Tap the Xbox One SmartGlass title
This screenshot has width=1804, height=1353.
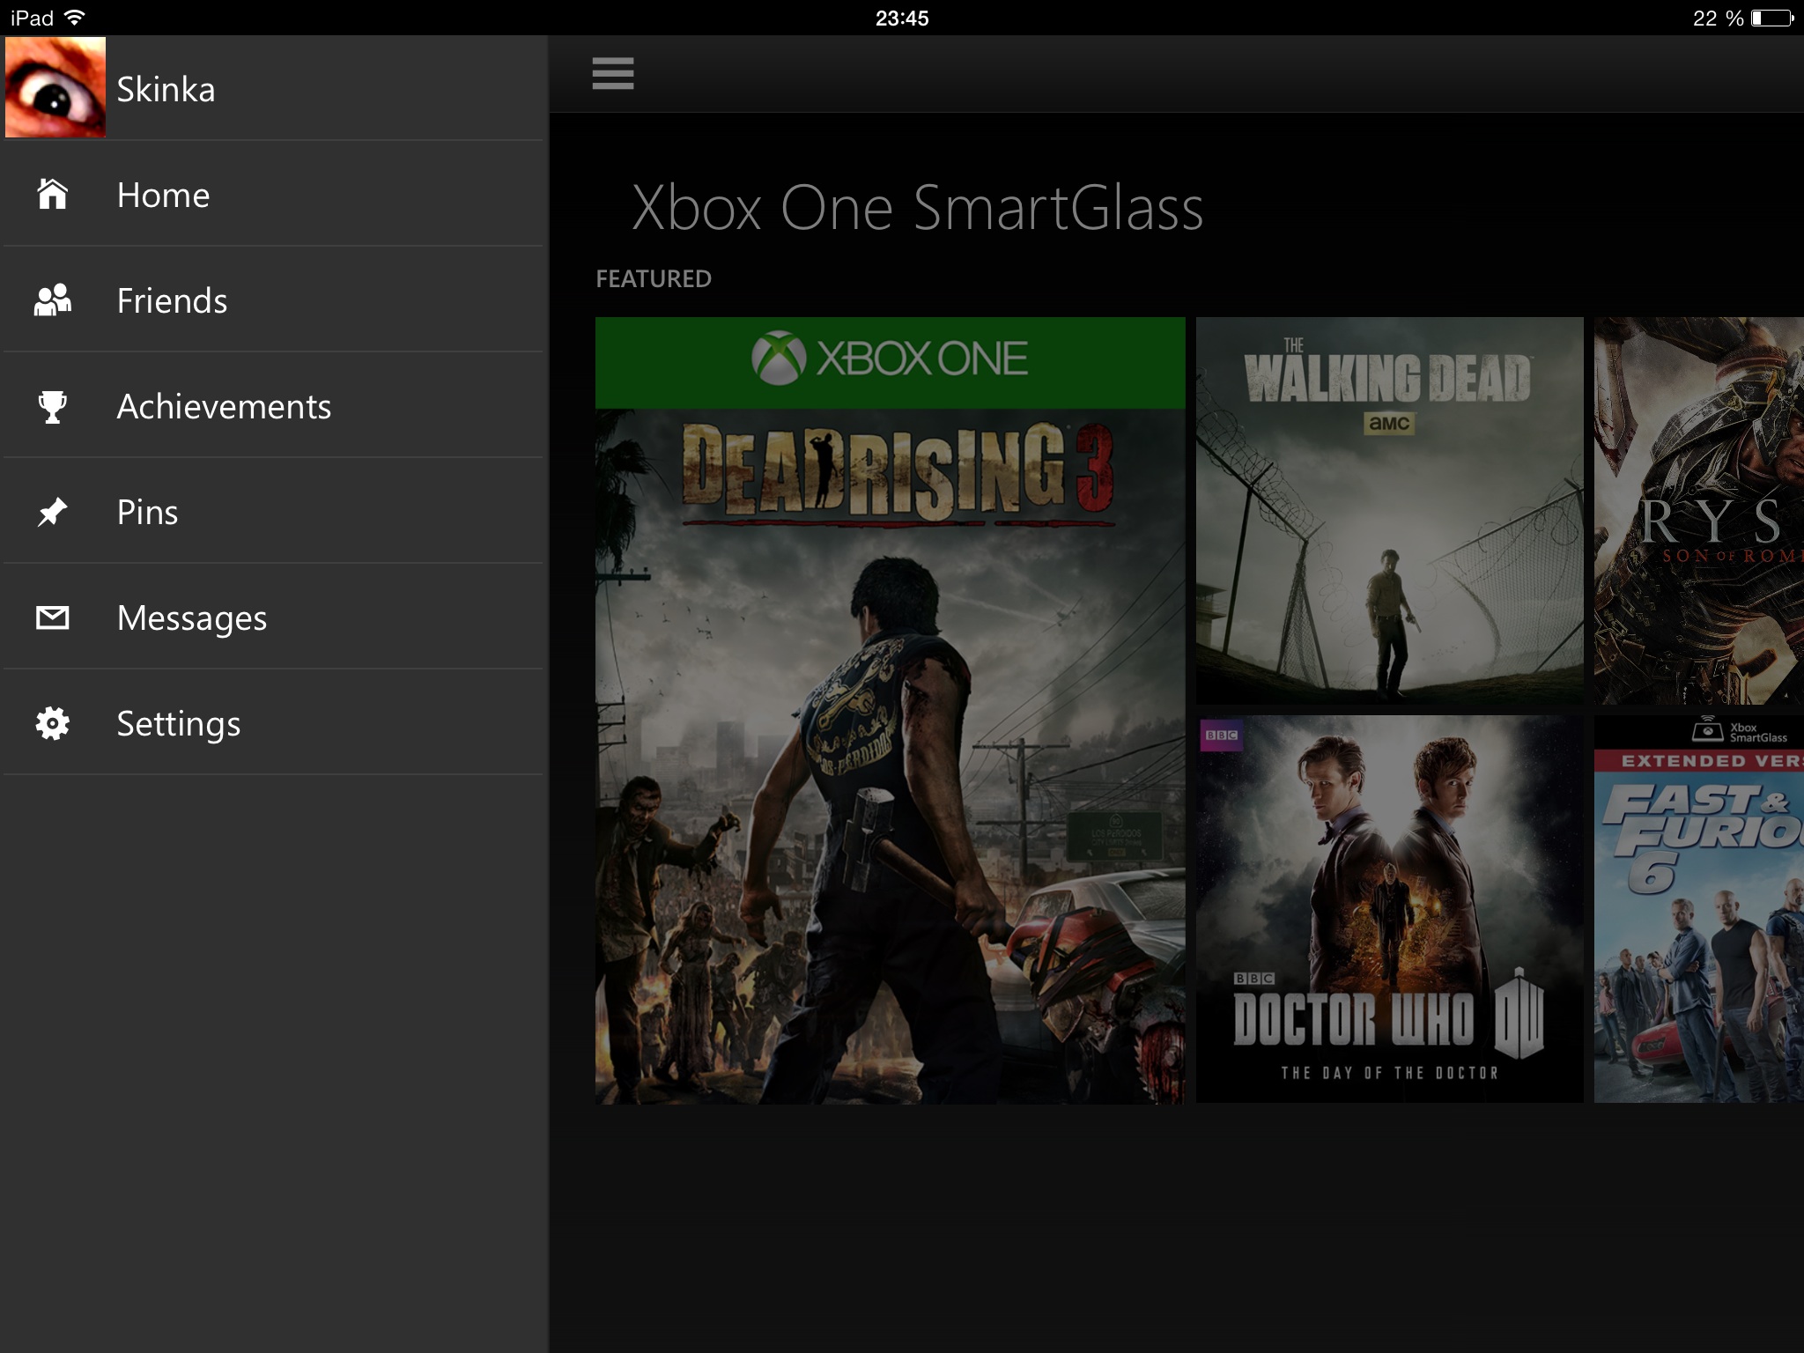(x=918, y=209)
